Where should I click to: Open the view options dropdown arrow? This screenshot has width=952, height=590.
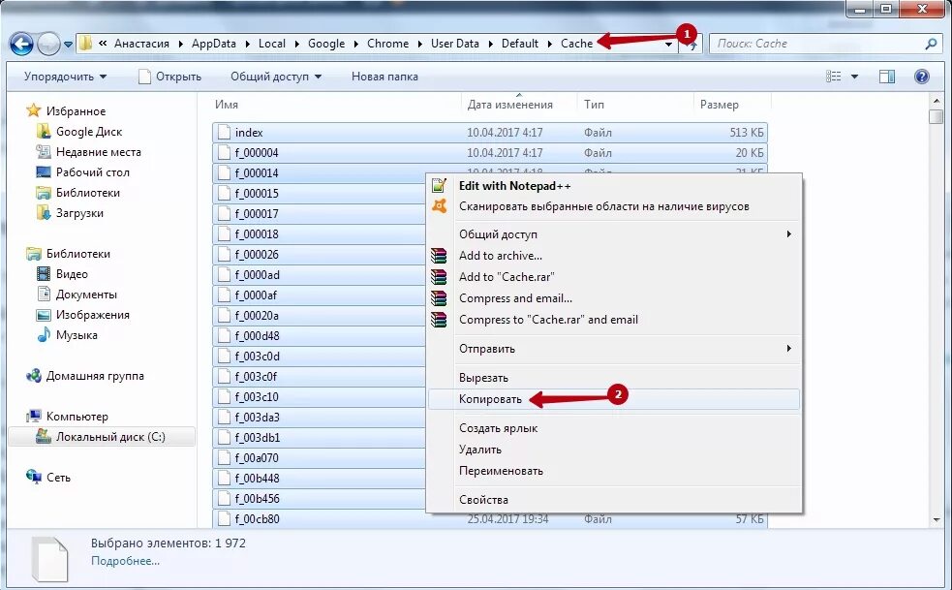(855, 77)
